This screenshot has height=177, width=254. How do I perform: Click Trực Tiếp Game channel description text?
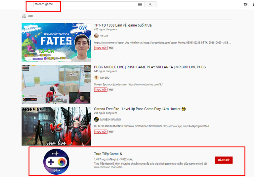(x=150, y=165)
